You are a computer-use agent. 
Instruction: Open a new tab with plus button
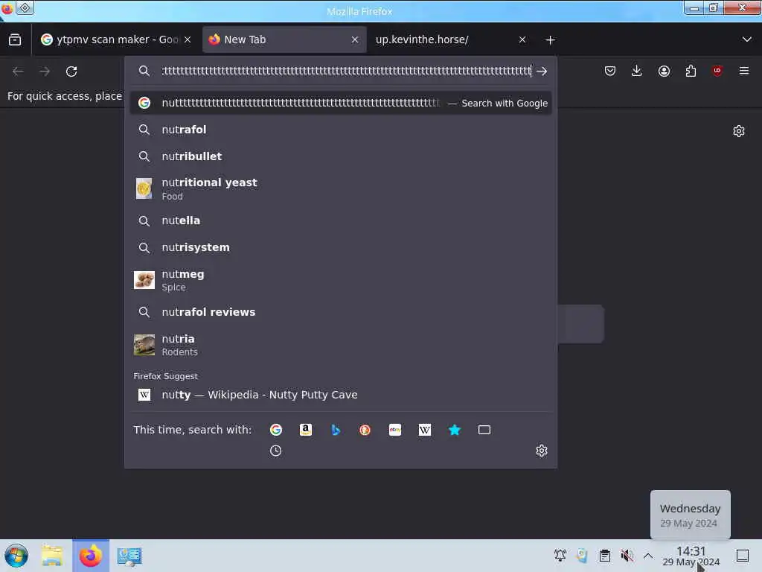(550, 40)
